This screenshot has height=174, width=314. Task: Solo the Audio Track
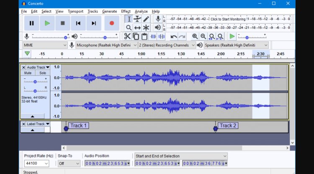43,73
